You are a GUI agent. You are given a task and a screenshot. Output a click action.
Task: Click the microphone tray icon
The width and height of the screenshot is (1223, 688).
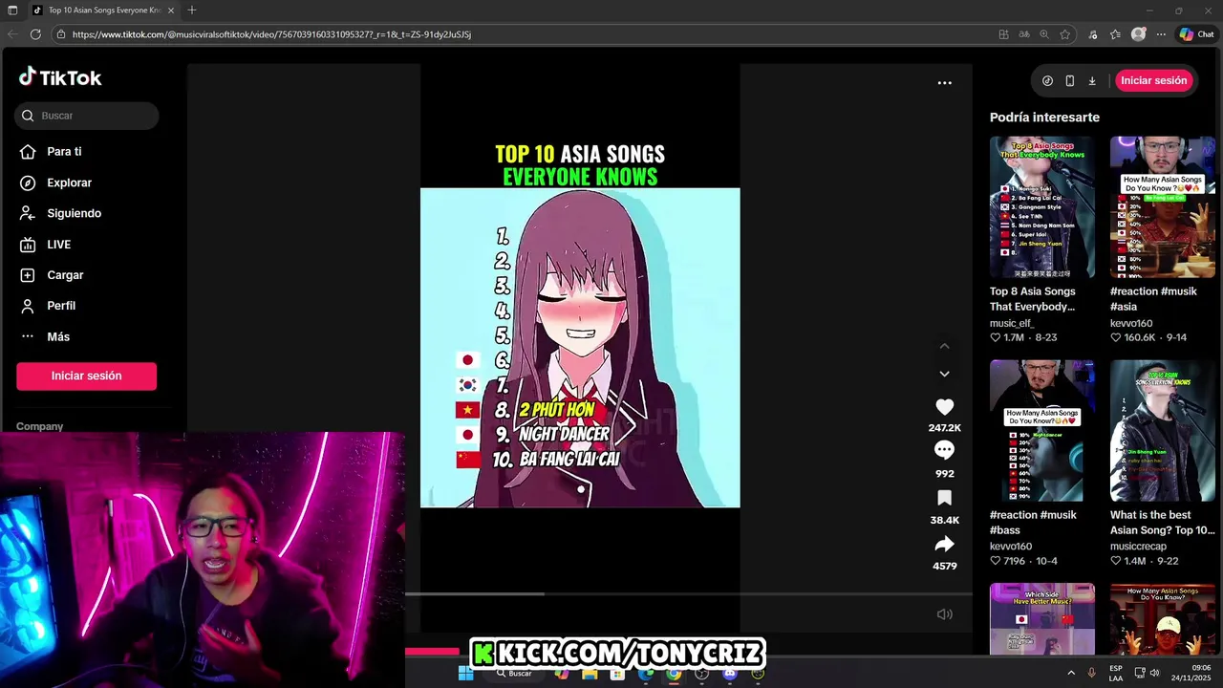click(1091, 674)
